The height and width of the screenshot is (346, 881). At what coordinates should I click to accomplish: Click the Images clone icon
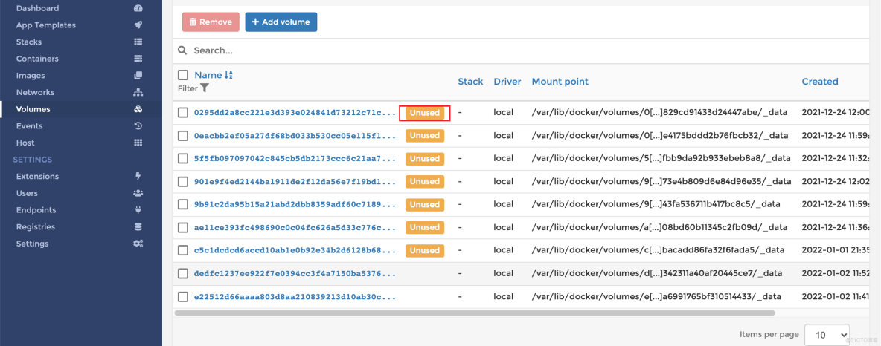(138, 76)
